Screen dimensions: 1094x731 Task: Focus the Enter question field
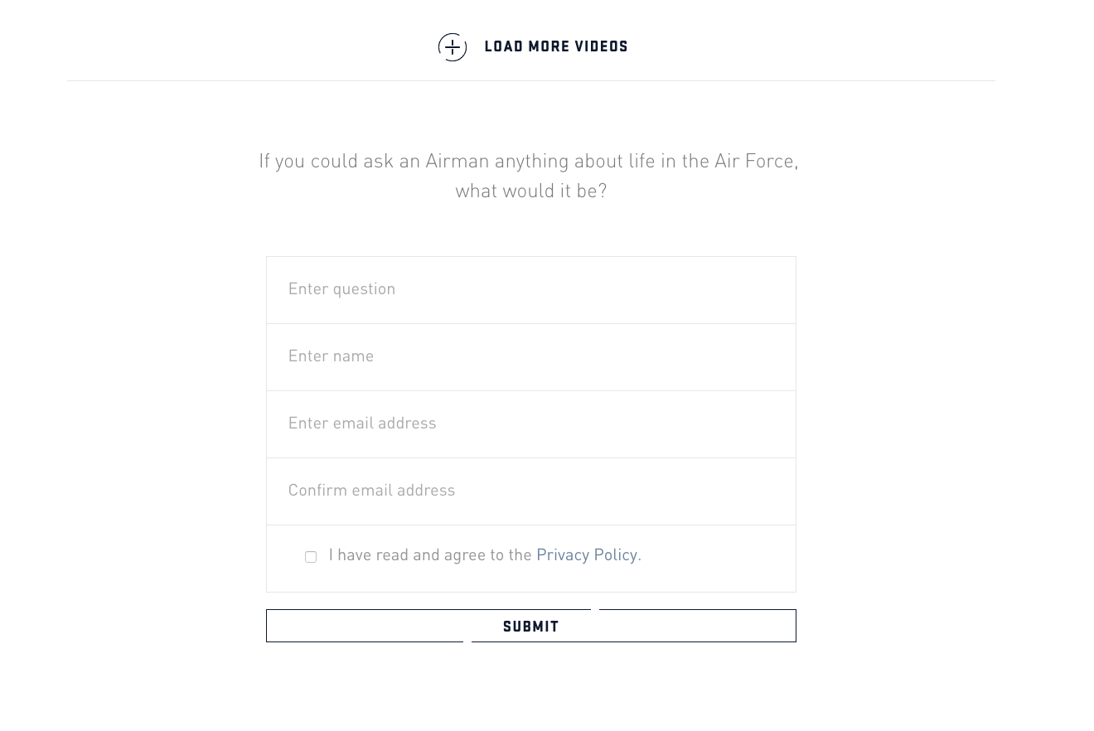point(530,290)
